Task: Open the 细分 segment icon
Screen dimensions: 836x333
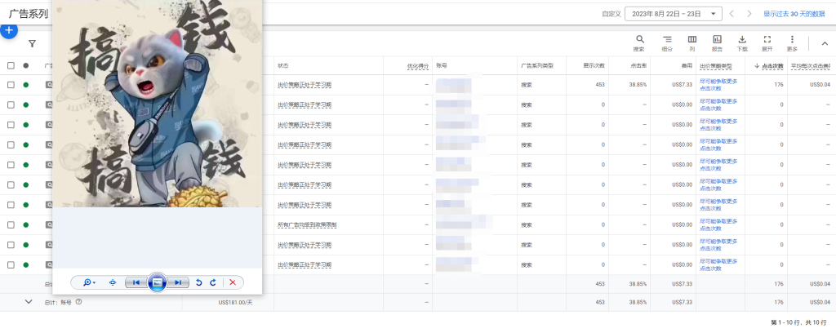Action: click(667, 39)
